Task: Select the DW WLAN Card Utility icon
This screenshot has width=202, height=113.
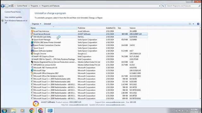Action: pyautogui.click(x=32, y=37)
